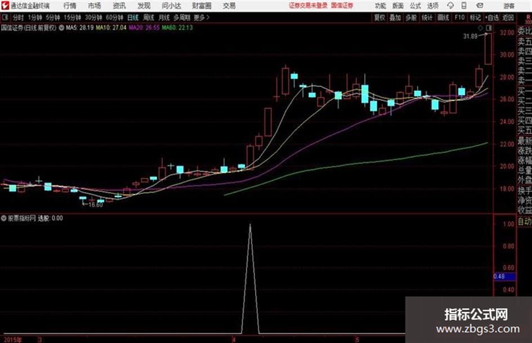Open the F10 company info button
Image resolution: width=532 pixels, height=343 pixels.
[460, 17]
